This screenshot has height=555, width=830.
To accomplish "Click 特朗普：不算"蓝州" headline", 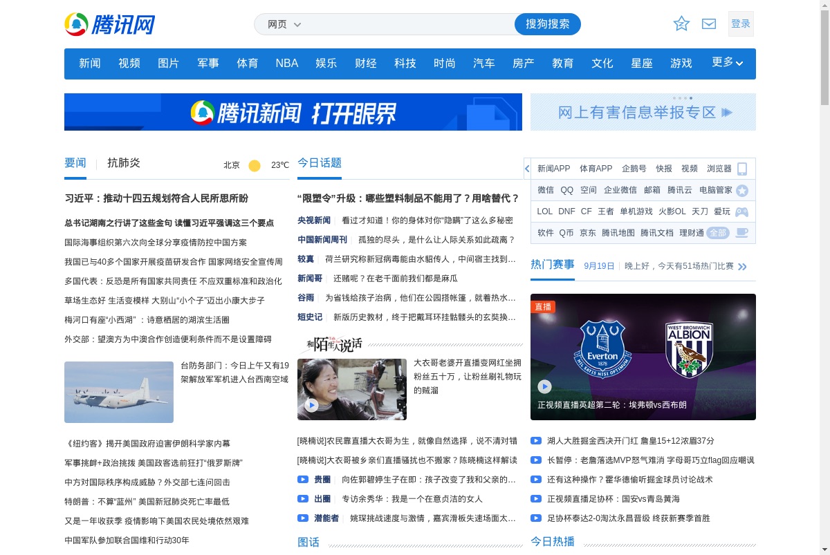I will pyautogui.click(x=147, y=502).
